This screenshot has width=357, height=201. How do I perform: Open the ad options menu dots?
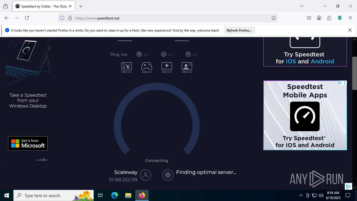pyautogui.click(x=345, y=83)
